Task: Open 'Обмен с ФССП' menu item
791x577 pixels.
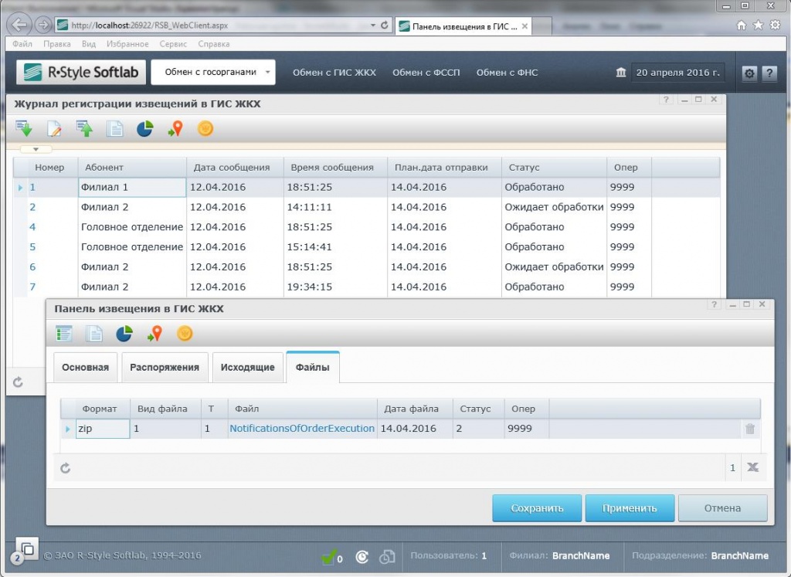Action: click(x=426, y=73)
